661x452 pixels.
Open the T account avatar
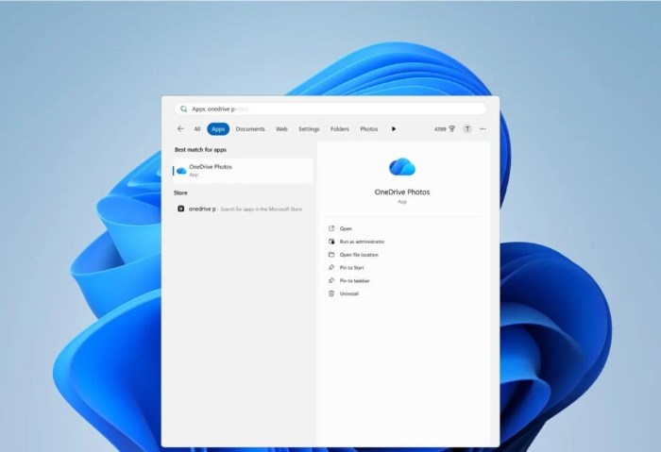(467, 129)
